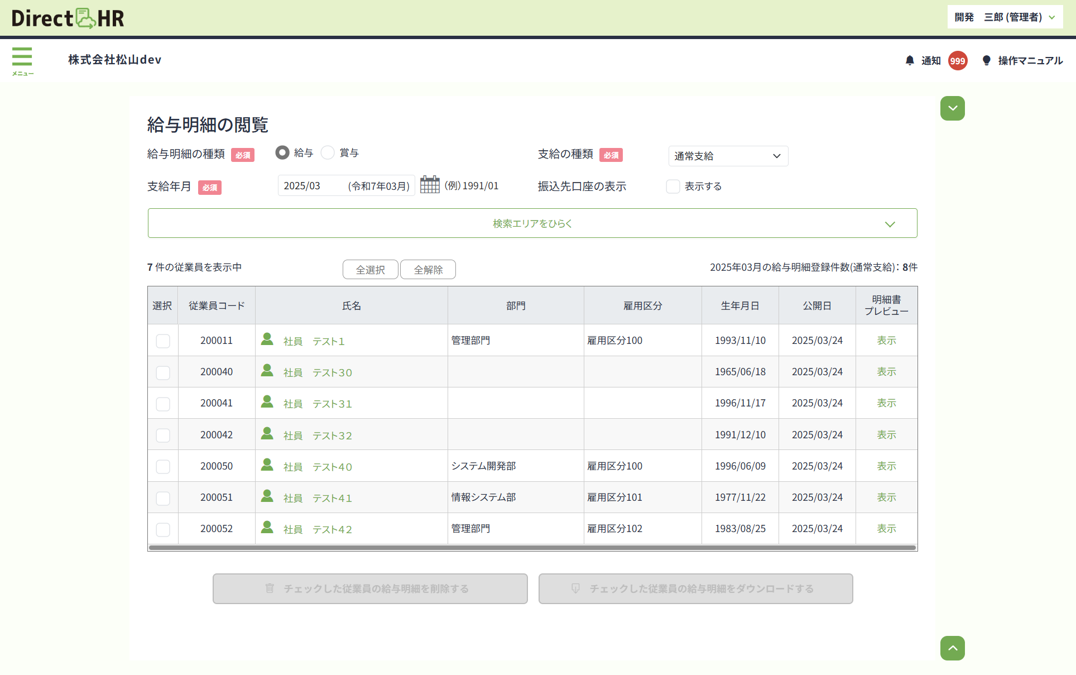Screen dimensions: 1076x675
Task: Select the 賞与 radio button
Action: [x=328, y=152]
